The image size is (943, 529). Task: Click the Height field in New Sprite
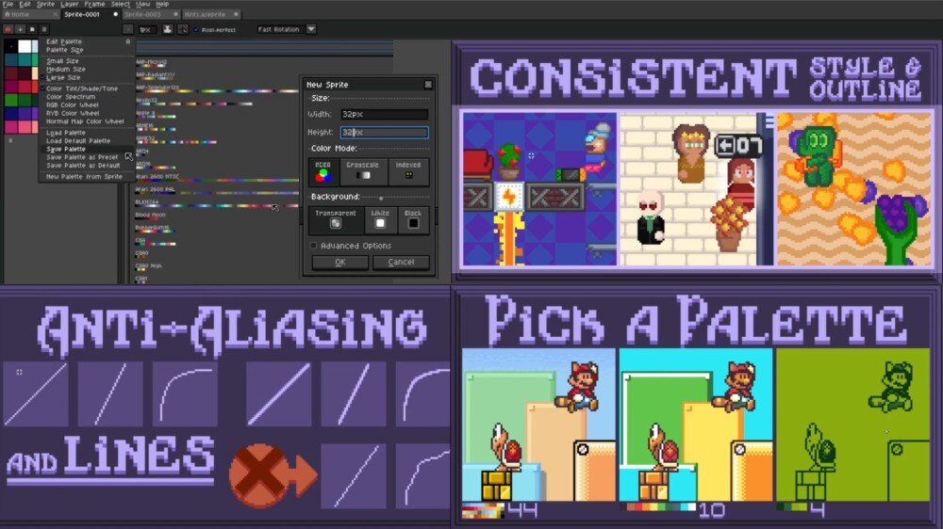[x=385, y=132]
